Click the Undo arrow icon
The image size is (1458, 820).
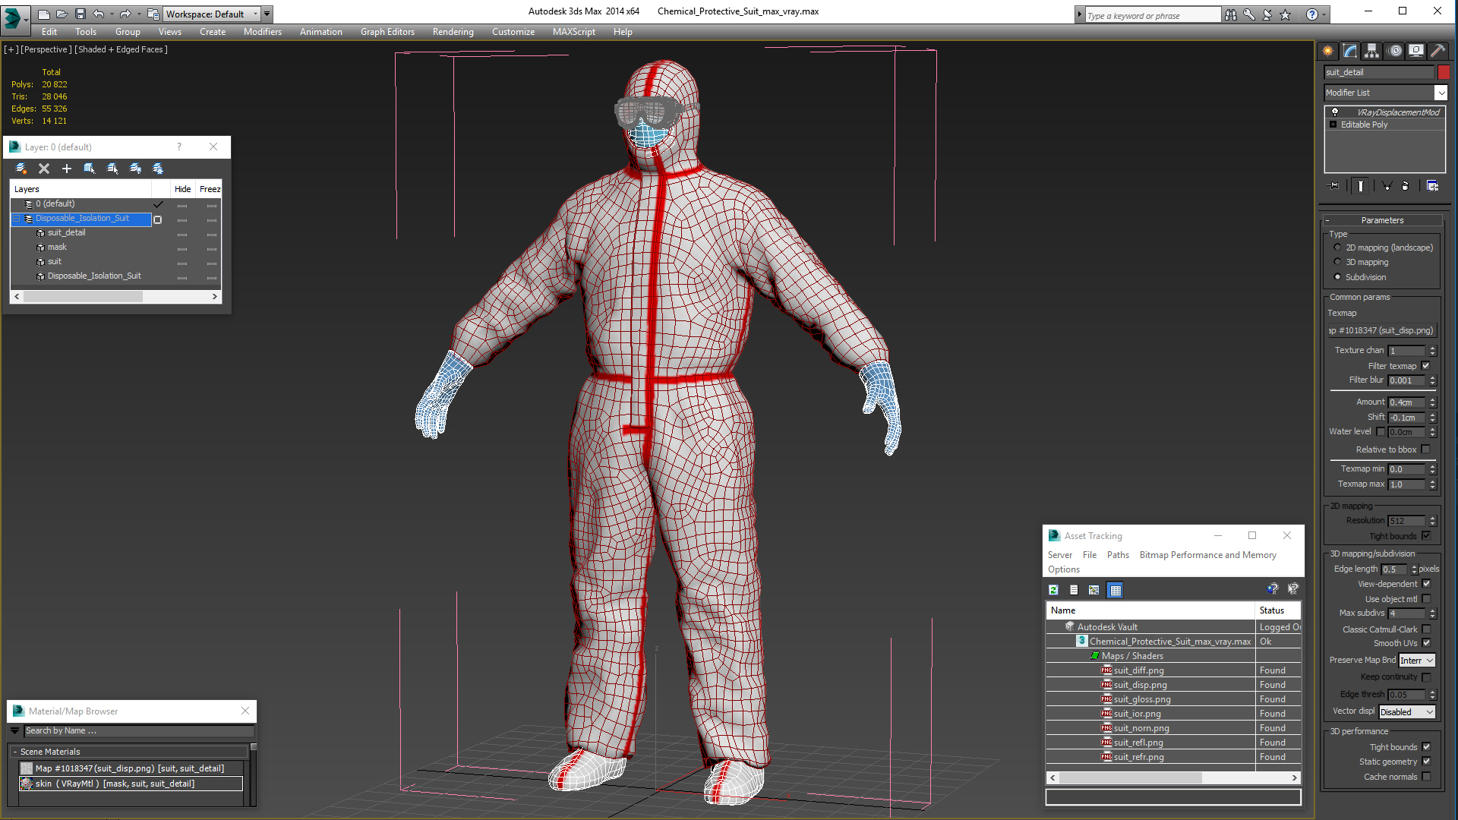98,14
